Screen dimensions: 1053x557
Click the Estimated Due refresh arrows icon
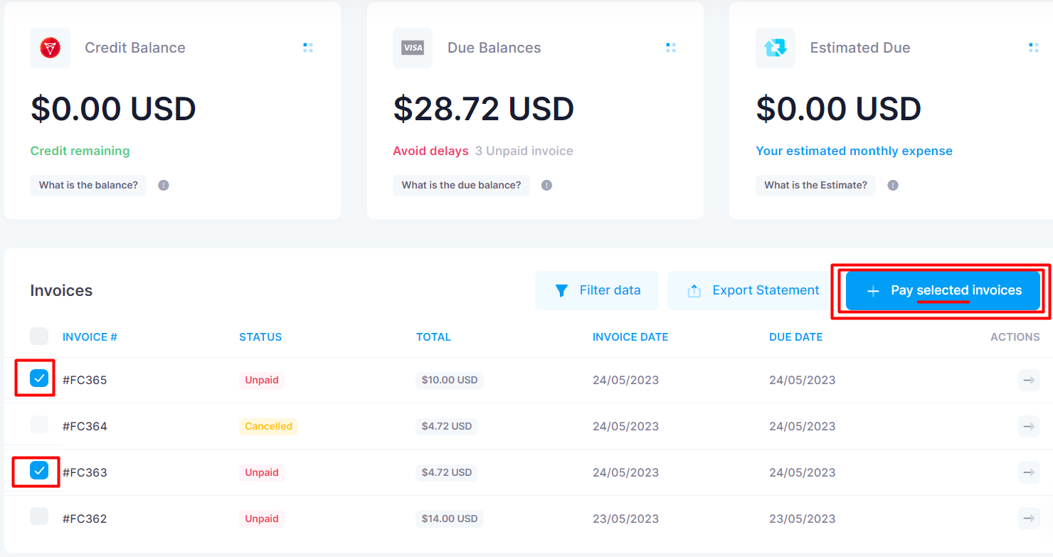click(776, 48)
